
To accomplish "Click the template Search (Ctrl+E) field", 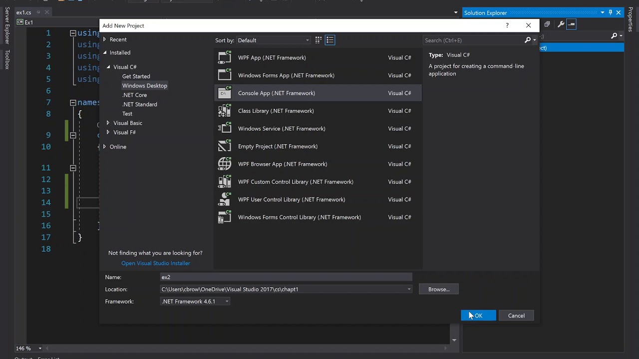I will tap(473, 40).
